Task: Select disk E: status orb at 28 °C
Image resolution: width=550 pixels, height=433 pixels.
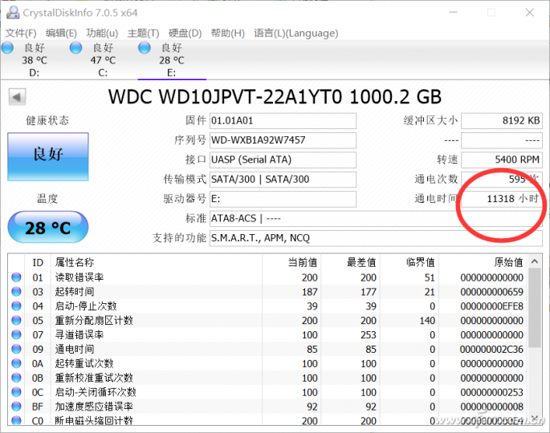Action: (x=145, y=47)
